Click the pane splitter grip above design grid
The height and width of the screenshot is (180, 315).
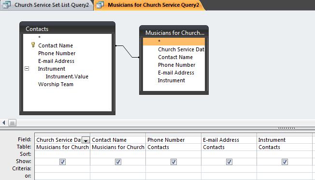(x=286, y=128)
